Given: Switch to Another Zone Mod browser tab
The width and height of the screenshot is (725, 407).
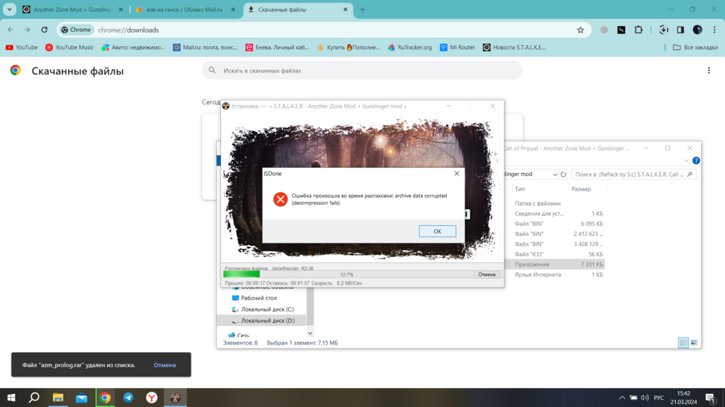Looking at the screenshot, I should [x=71, y=9].
